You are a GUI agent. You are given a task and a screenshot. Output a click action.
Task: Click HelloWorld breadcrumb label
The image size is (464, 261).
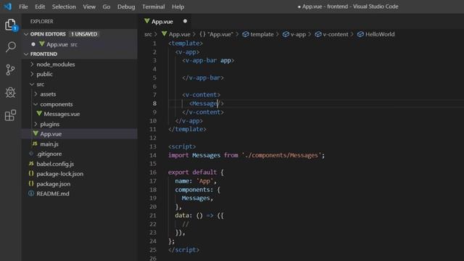coord(380,34)
